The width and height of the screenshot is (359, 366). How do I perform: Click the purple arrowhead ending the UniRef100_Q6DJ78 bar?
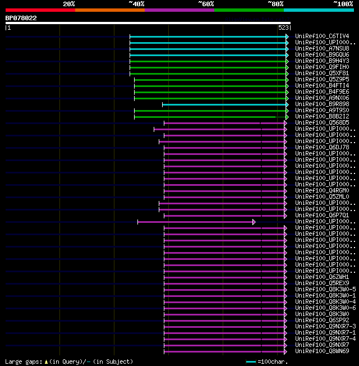[286, 148]
